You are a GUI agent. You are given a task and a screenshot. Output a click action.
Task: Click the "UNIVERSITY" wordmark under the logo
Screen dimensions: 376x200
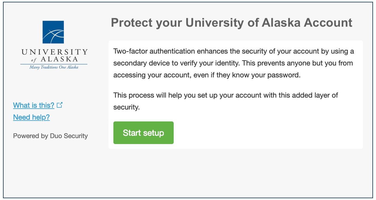pyautogui.click(x=54, y=52)
